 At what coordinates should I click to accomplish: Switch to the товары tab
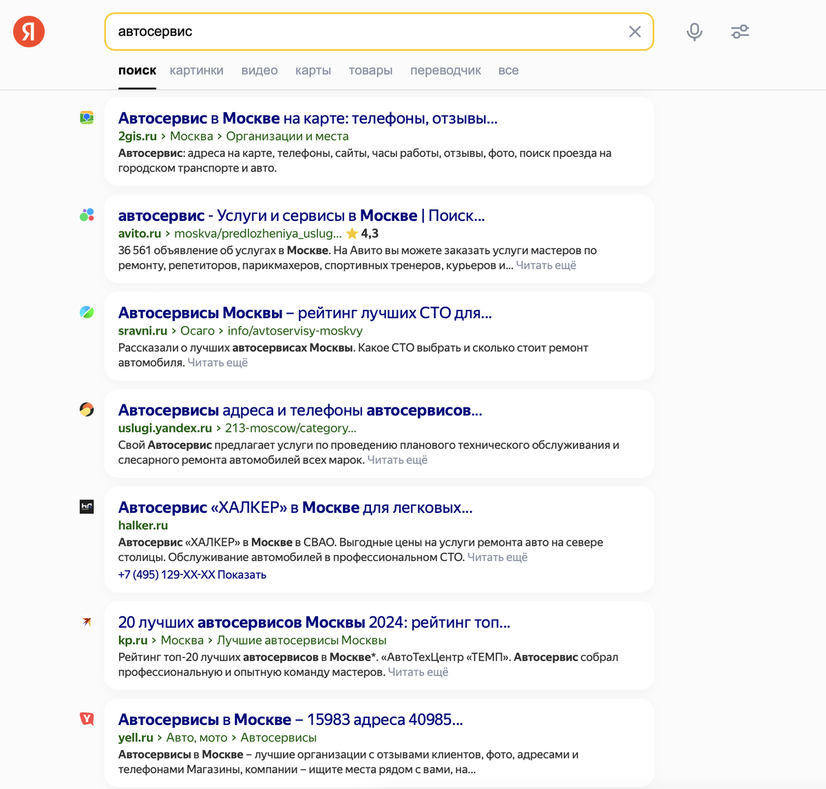point(370,70)
